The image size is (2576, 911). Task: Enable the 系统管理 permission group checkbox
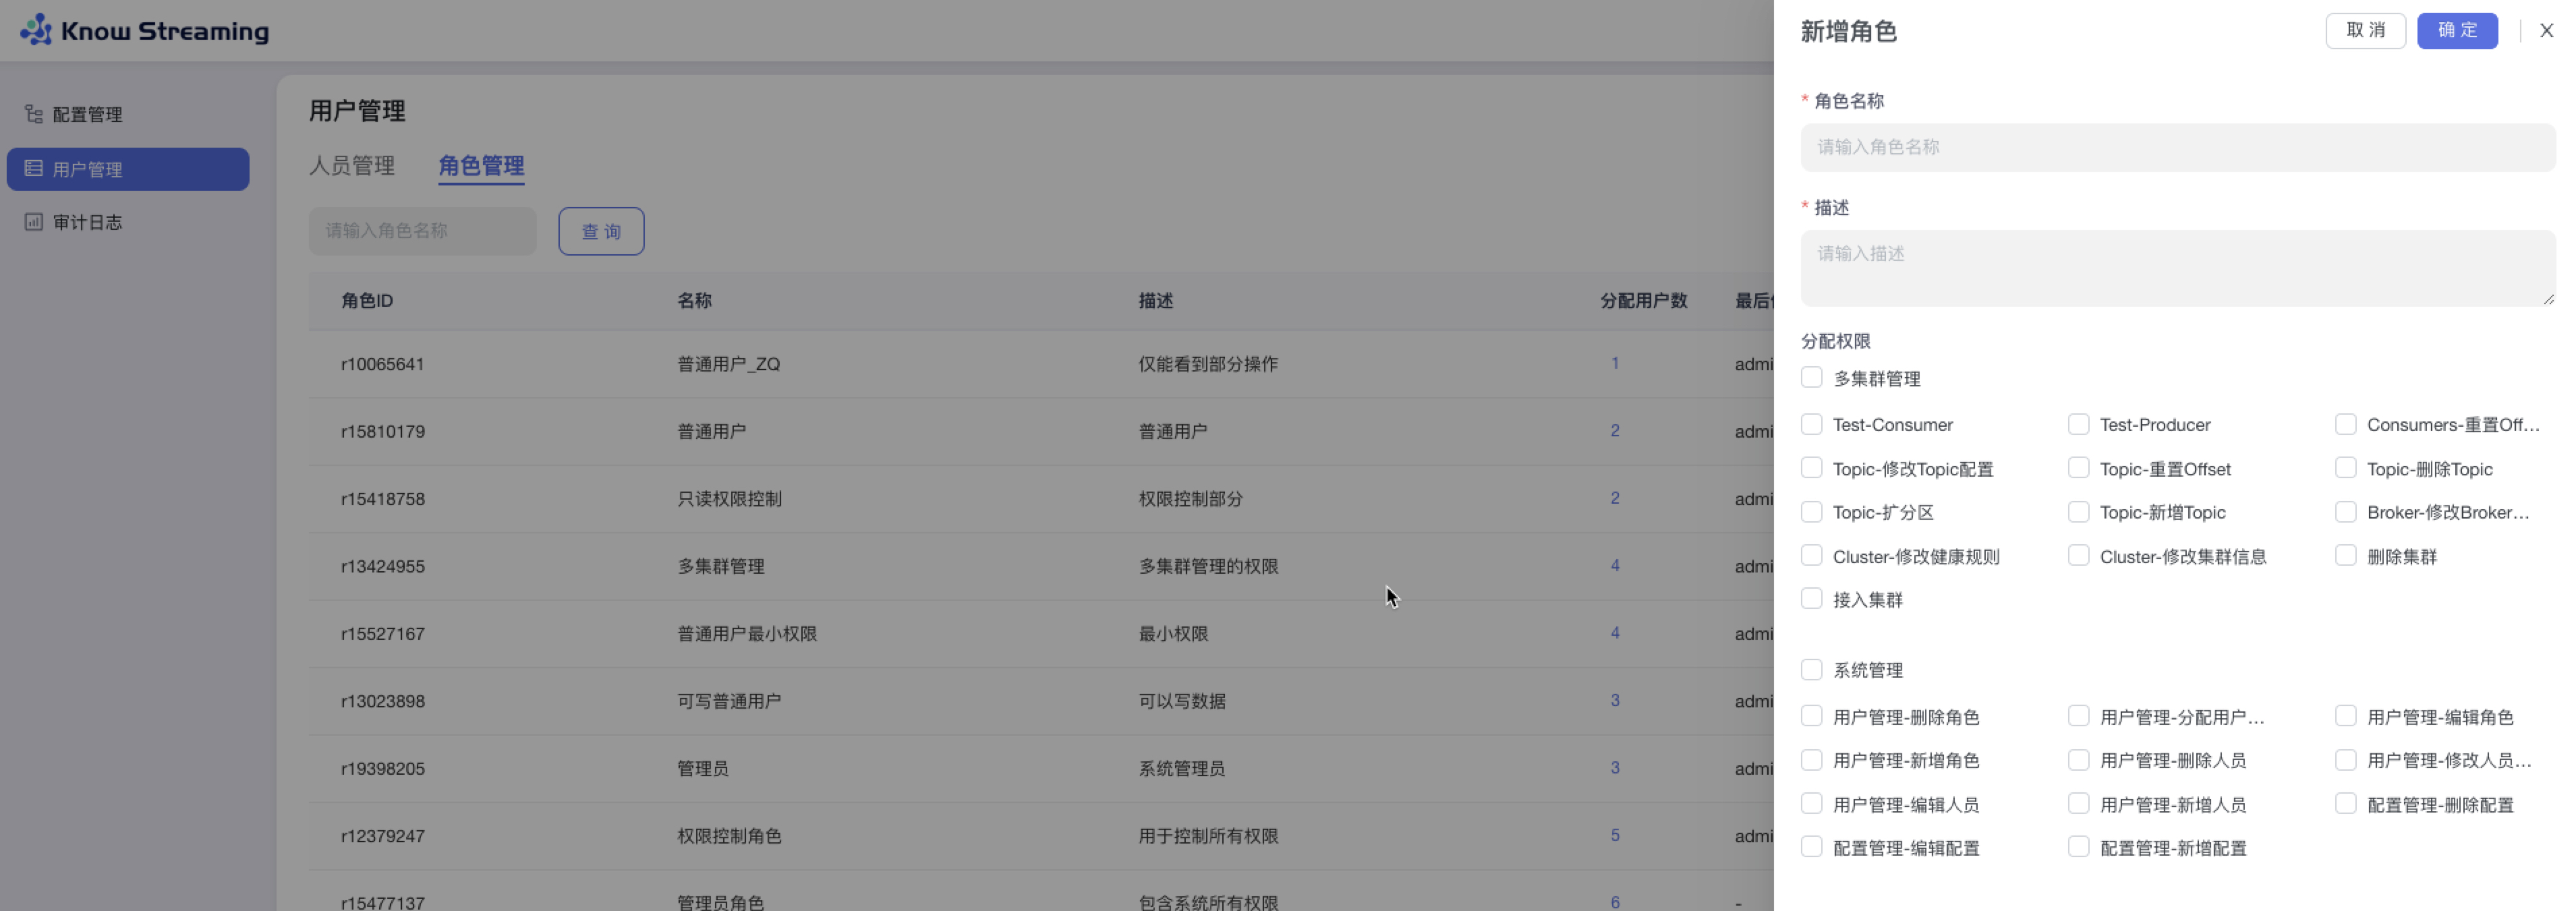click(x=1811, y=669)
